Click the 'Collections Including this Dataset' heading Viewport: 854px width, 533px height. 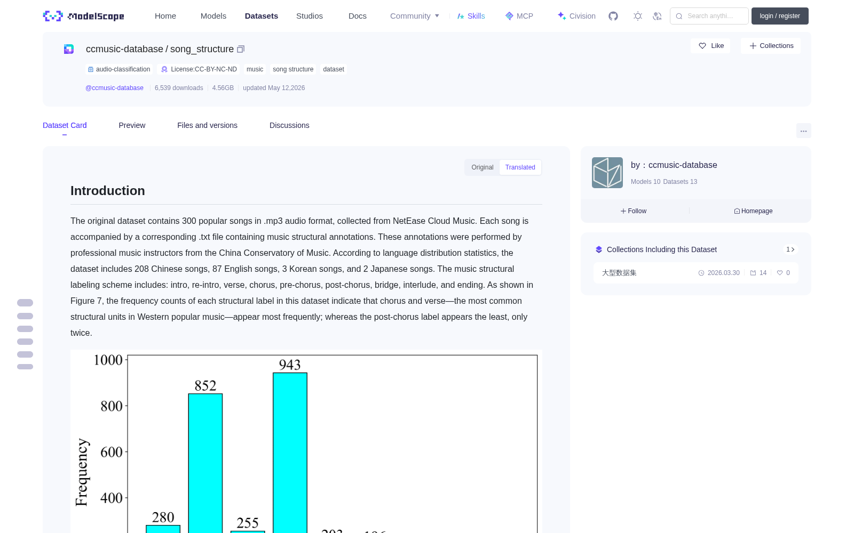click(x=662, y=249)
